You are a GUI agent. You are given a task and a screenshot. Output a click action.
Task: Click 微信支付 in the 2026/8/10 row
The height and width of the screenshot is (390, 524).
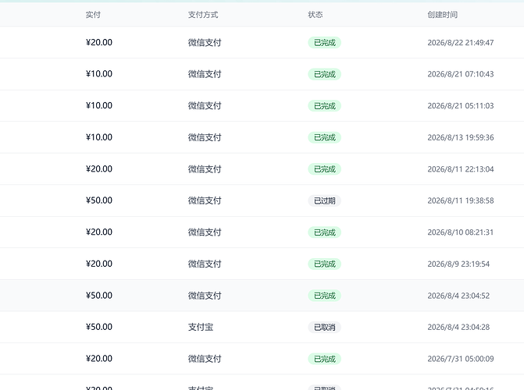[205, 232]
